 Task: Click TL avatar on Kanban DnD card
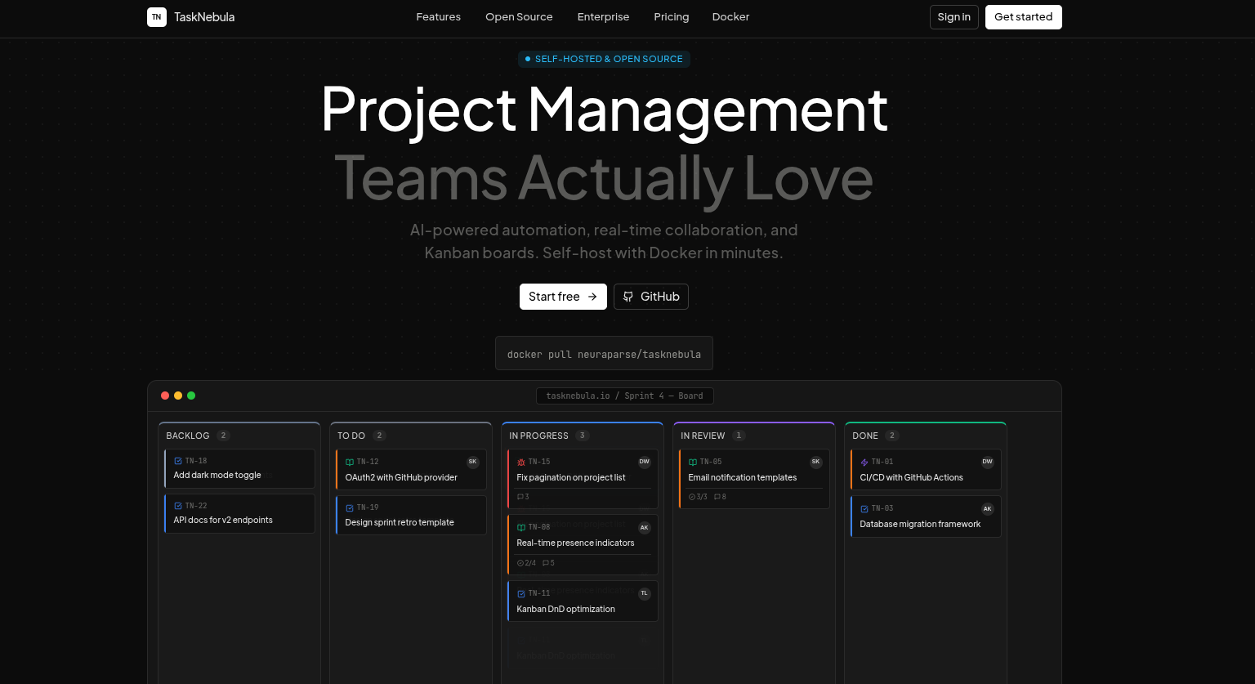pyautogui.click(x=645, y=593)
